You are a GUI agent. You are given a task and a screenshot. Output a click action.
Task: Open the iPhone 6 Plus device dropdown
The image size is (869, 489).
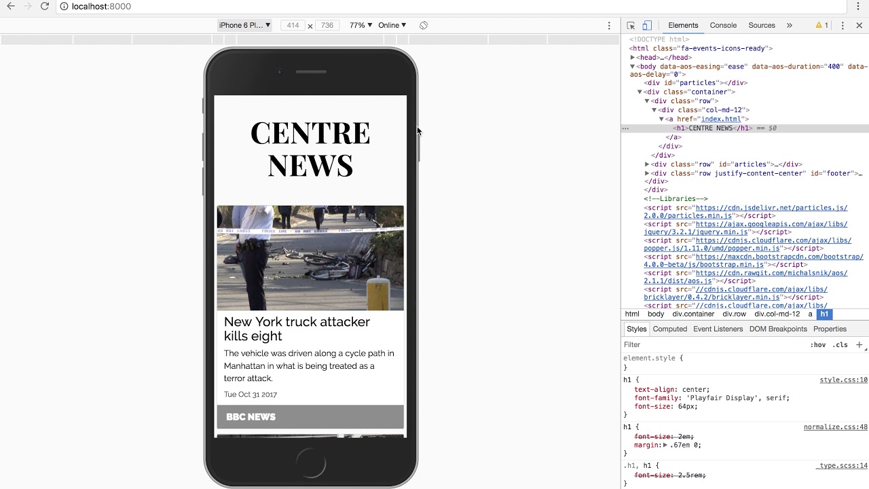point(244,25)
